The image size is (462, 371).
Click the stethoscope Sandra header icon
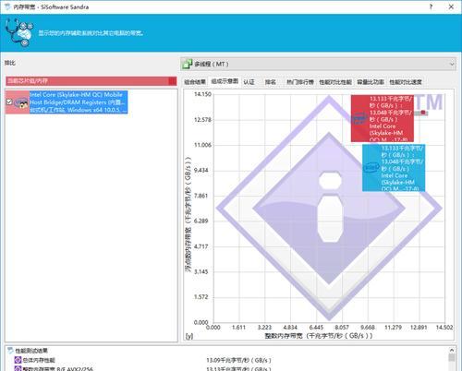(x=19, y=32)
